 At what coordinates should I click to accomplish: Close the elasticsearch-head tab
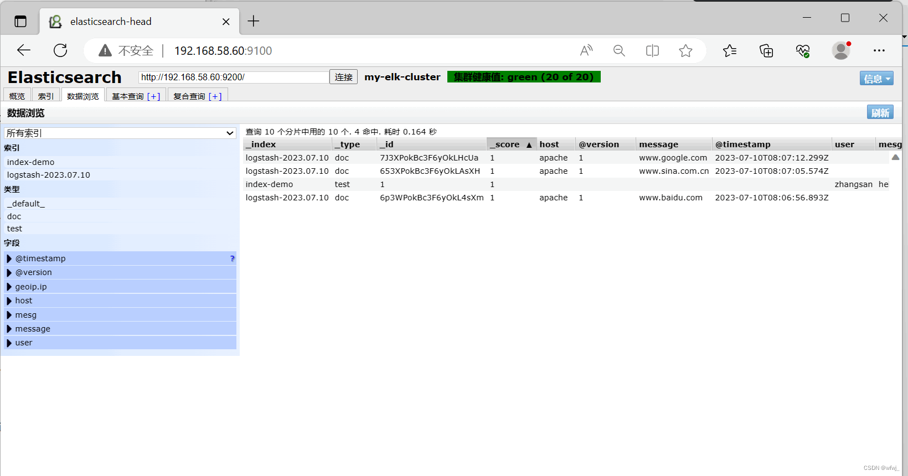tap(226, 22)
